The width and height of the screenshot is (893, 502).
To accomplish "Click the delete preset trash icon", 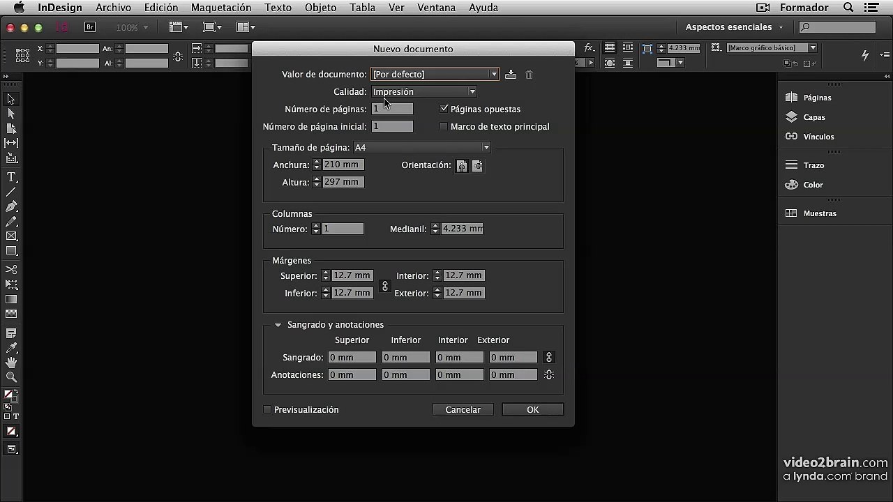I will coord(529,75).
